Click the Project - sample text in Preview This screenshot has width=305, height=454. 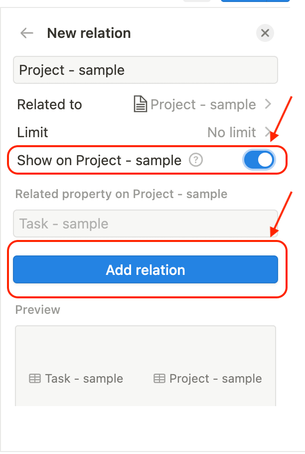tap(216, 379)
